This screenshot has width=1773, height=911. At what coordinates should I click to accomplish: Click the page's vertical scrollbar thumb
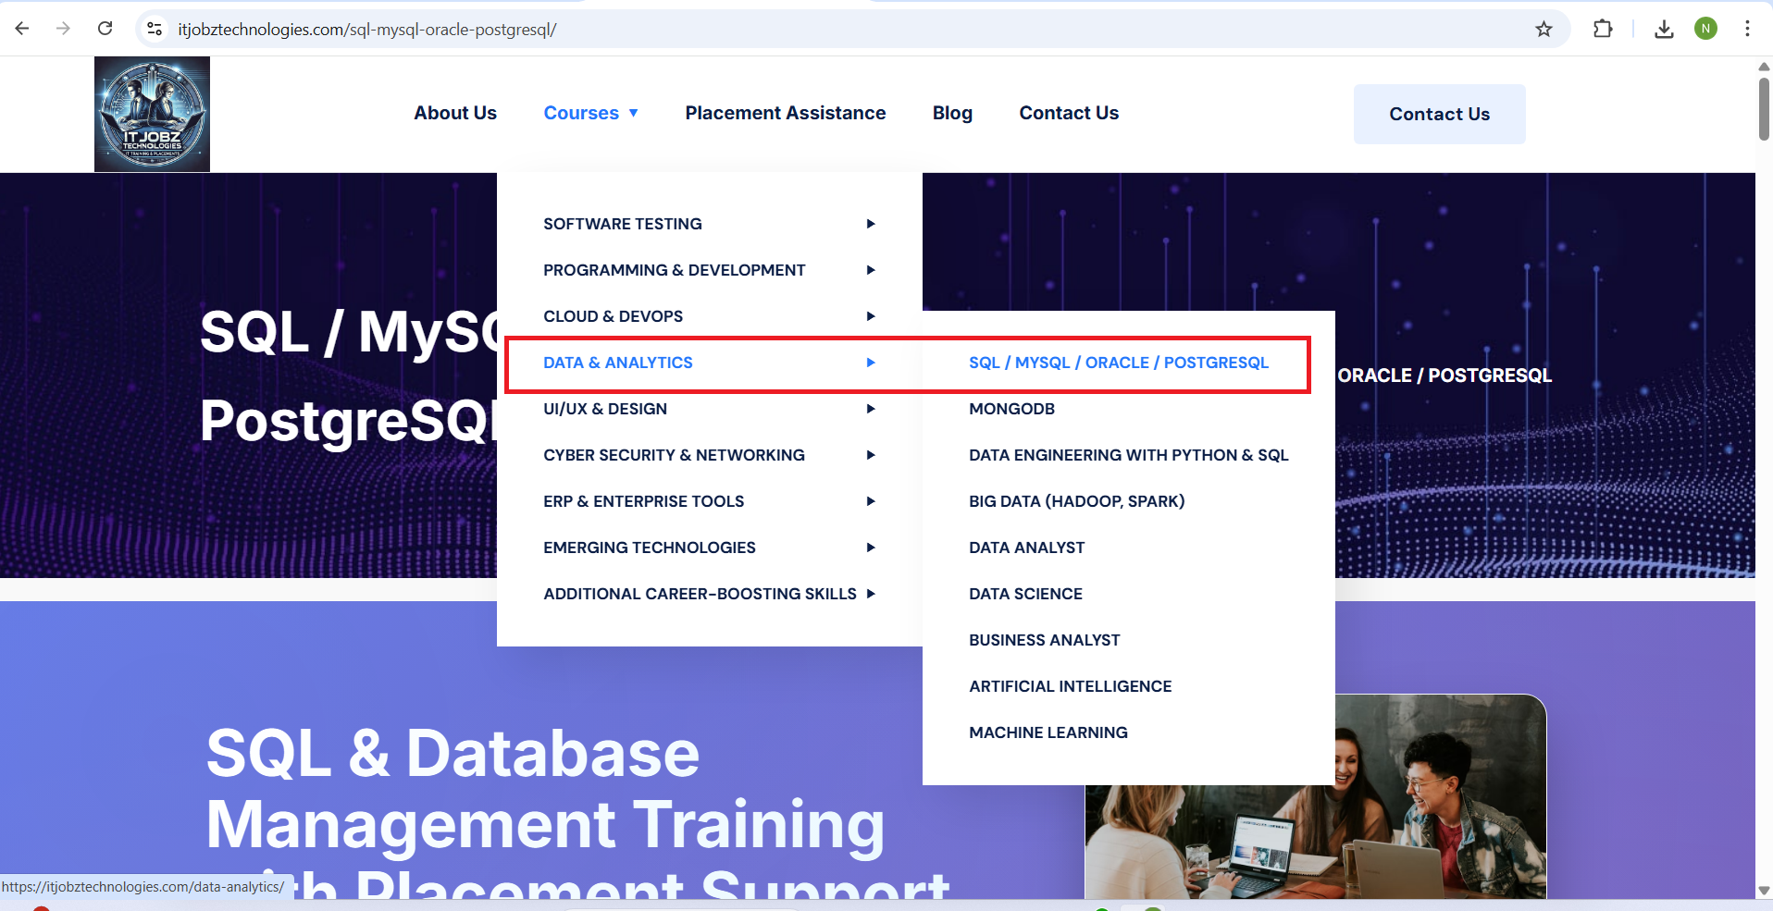(x=1764, y=108)
